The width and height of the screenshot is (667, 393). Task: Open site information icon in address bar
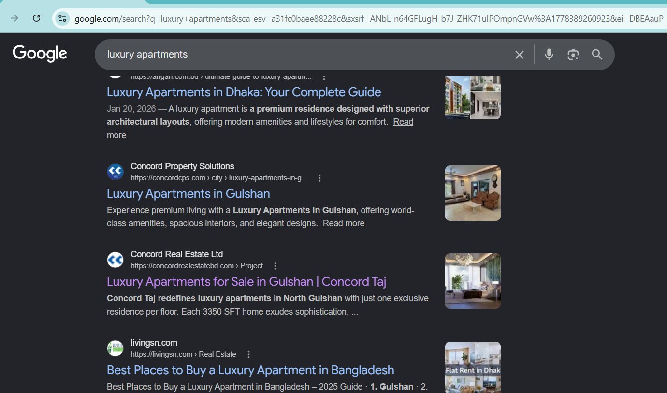click(62, 19)
